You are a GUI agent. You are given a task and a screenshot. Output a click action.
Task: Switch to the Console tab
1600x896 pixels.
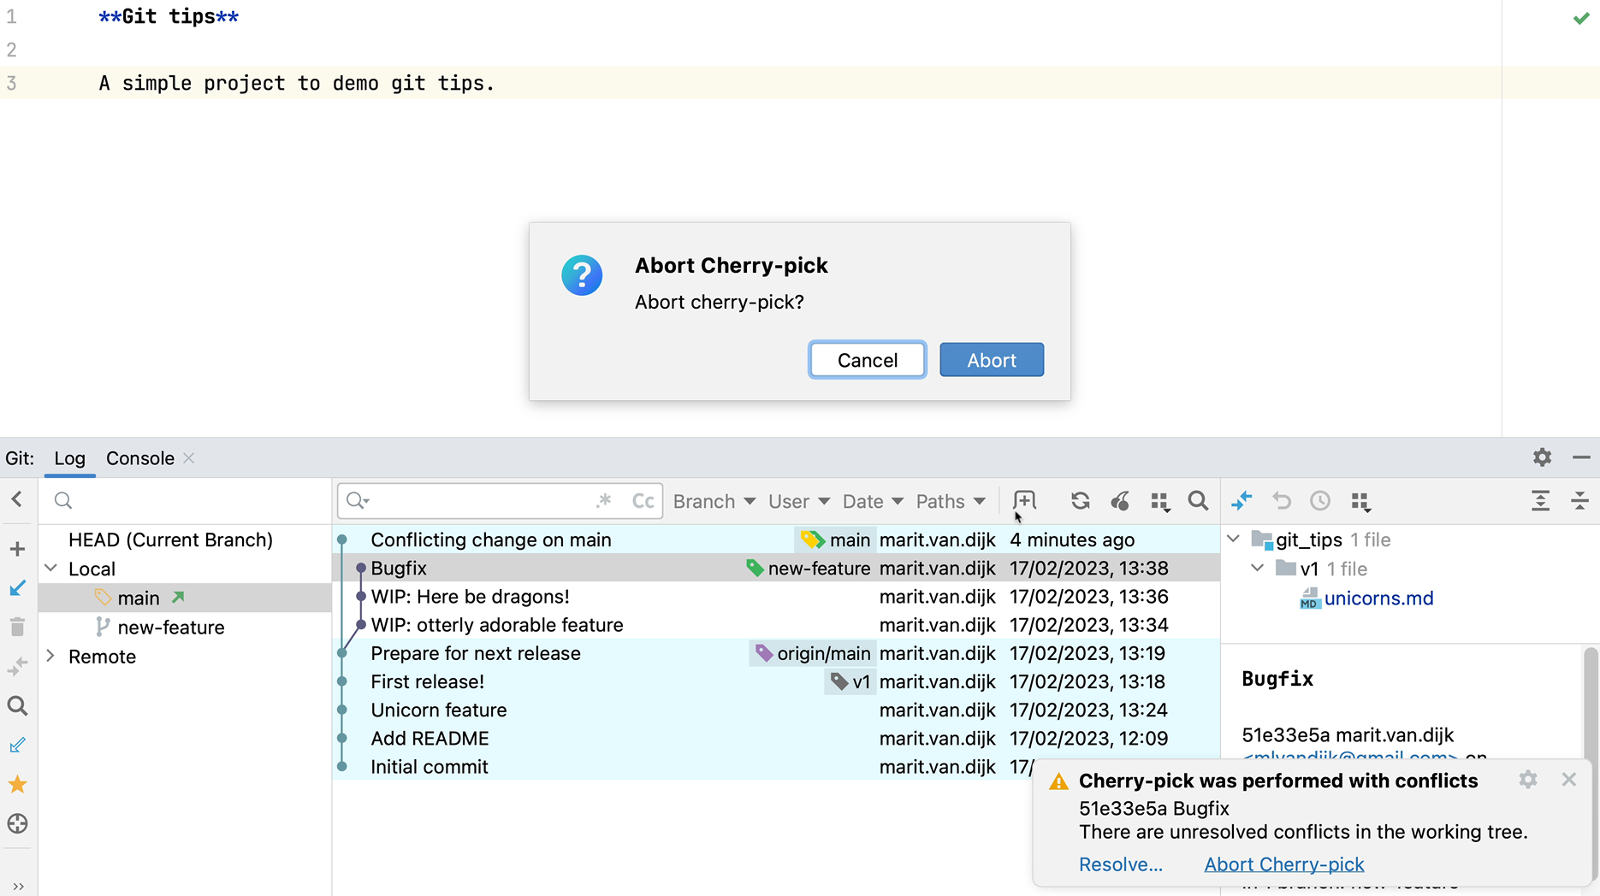tap(140, 458)
